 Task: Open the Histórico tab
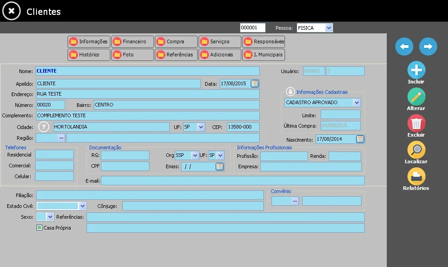(89, 55)
